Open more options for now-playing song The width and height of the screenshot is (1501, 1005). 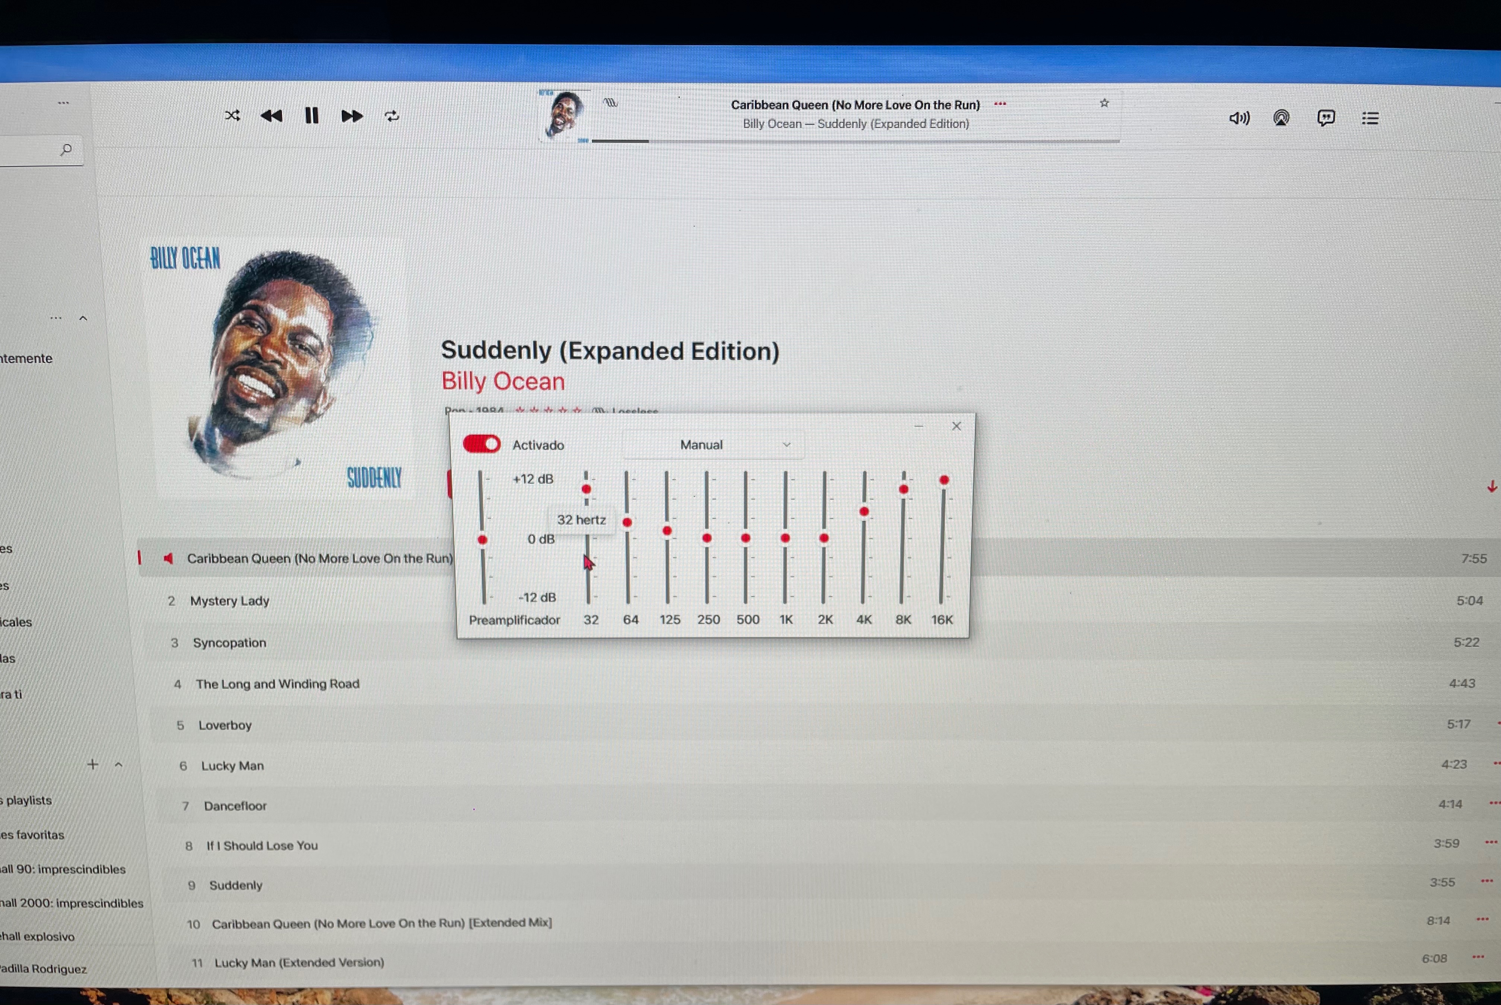click(1000, 104)
